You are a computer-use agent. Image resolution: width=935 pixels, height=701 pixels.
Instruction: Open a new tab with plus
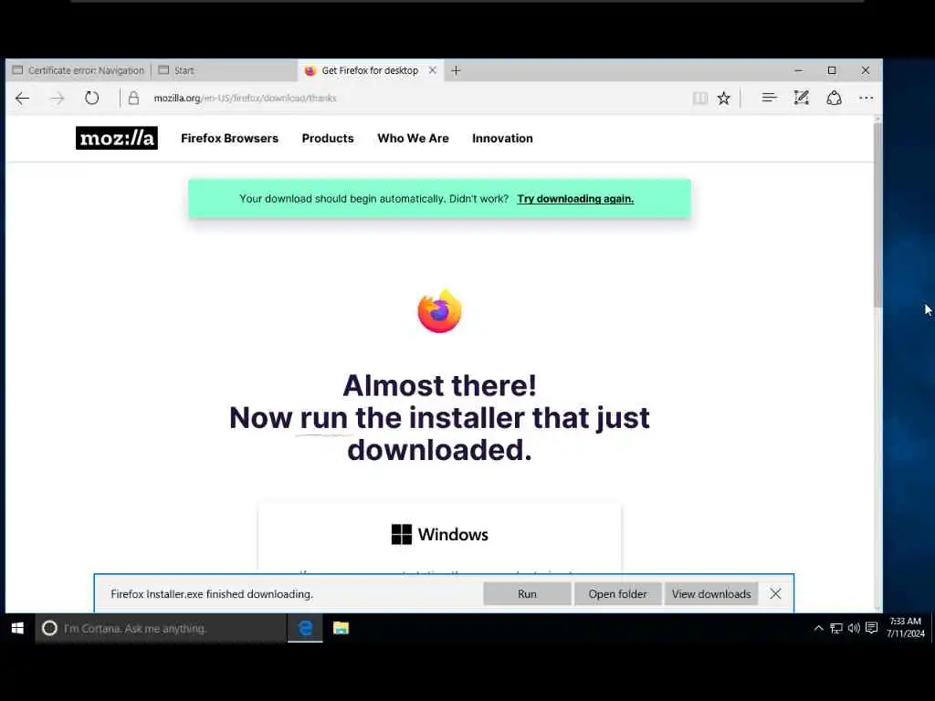pyautogui.click(x=456, y=70)
